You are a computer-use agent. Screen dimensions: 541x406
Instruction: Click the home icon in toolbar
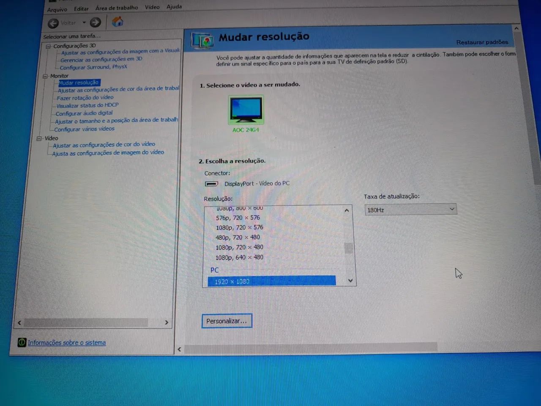[x=117, y=22]
